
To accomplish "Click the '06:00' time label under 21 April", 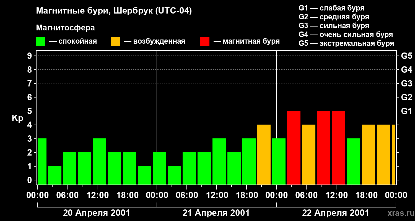I will click(x=187, y=195).
